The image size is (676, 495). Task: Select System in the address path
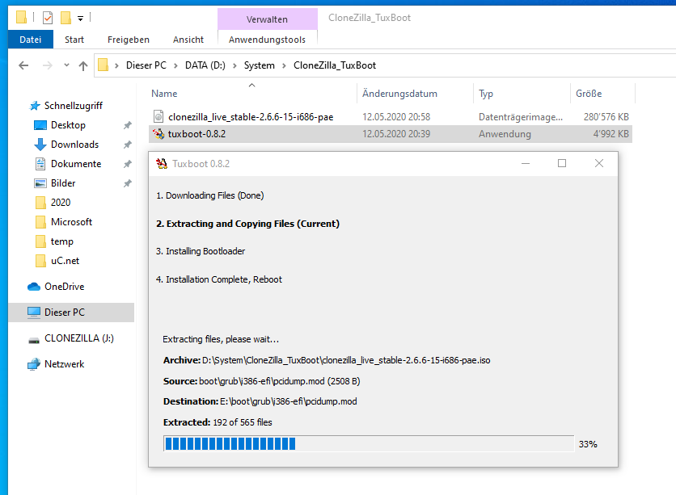point(259,65)
